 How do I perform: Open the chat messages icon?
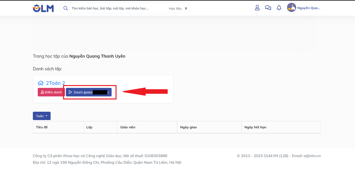(268, 8)
